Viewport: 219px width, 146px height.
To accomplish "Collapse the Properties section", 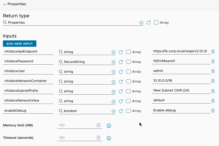I will tap(5, 4).
